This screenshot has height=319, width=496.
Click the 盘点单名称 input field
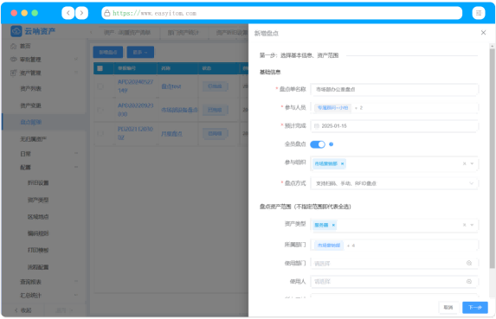pos(394,89)
